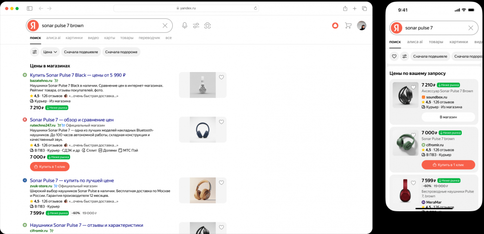484x234 pixels.
Task: Switch to the desktop картинки tab
Action: (74, 38)
